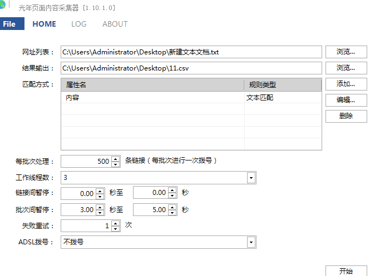This screenshot has height=276, width=370.
Task: Click the 添加... button to add rule
Action: (346, 84)
